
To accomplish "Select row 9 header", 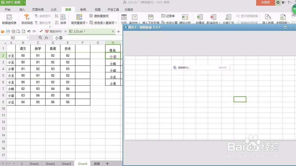I will pyautogui.click(x=3, y=102).
